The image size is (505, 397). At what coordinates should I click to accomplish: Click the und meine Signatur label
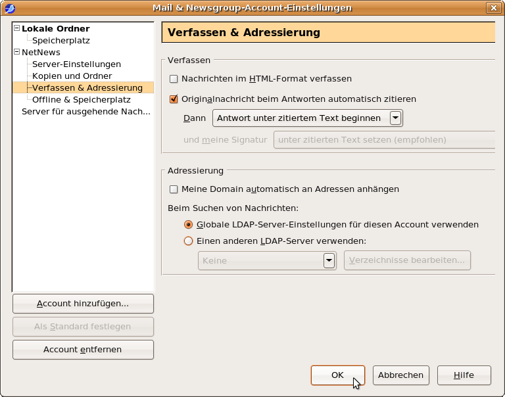tap(225, 140)
